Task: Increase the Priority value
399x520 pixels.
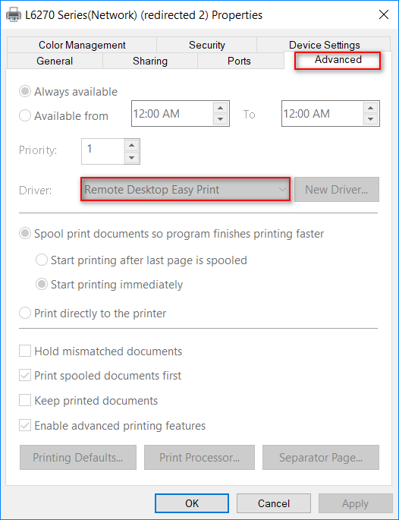Action: (131, 146)
